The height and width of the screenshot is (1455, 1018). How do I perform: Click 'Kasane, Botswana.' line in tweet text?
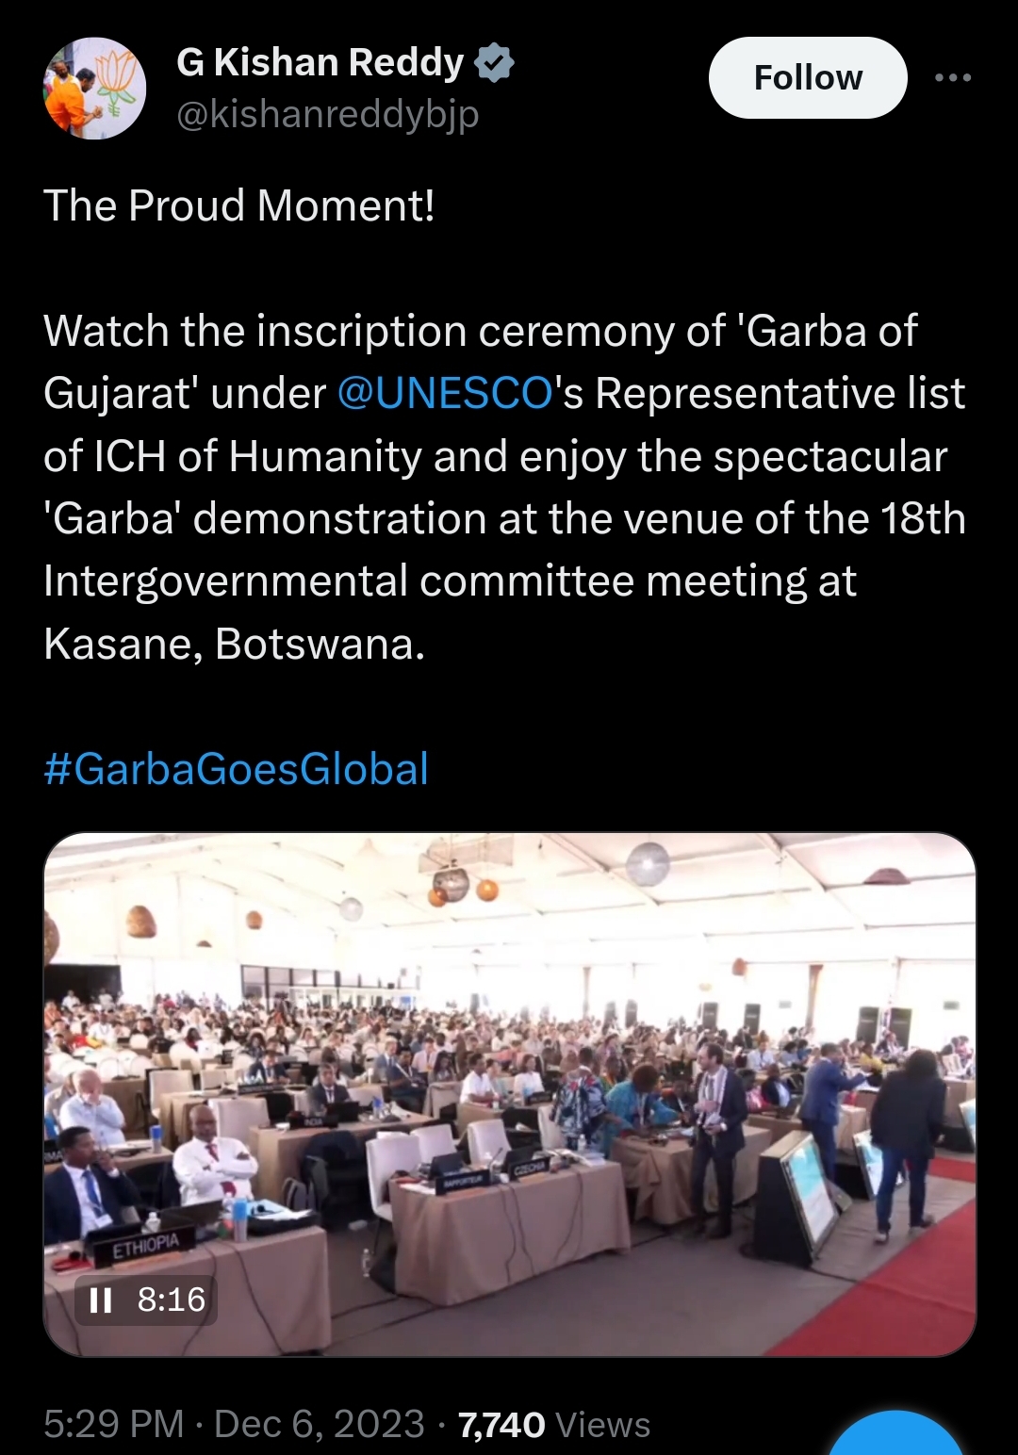tap(235, 644)
